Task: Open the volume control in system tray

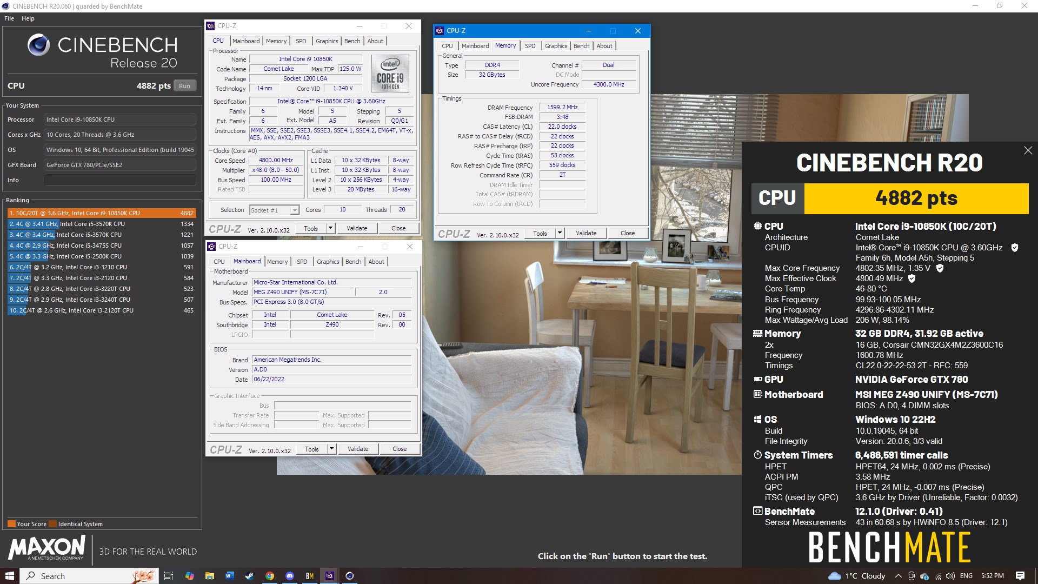Action: pyautogui.click(x=950, y=576)
